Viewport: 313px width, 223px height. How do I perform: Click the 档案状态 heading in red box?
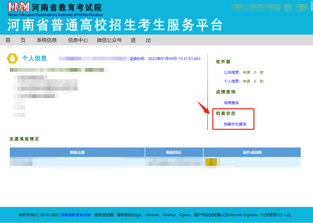pyautogui.click(x=225, y=114)
